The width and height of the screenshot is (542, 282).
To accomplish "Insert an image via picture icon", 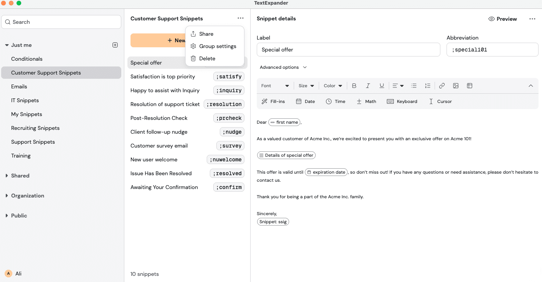I will pyautogui.click(x=456, y=86).
